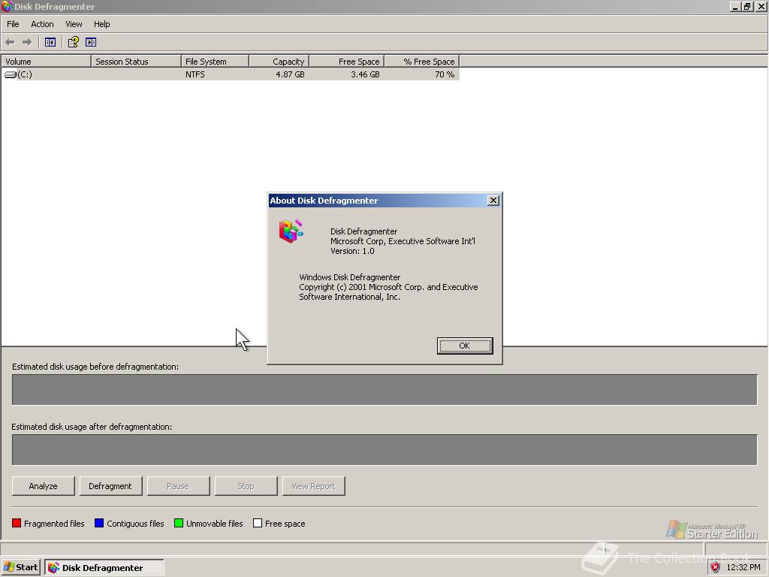Click the white Free space swatch
Viewport: 769px width, 577px height.
(258, 523)
